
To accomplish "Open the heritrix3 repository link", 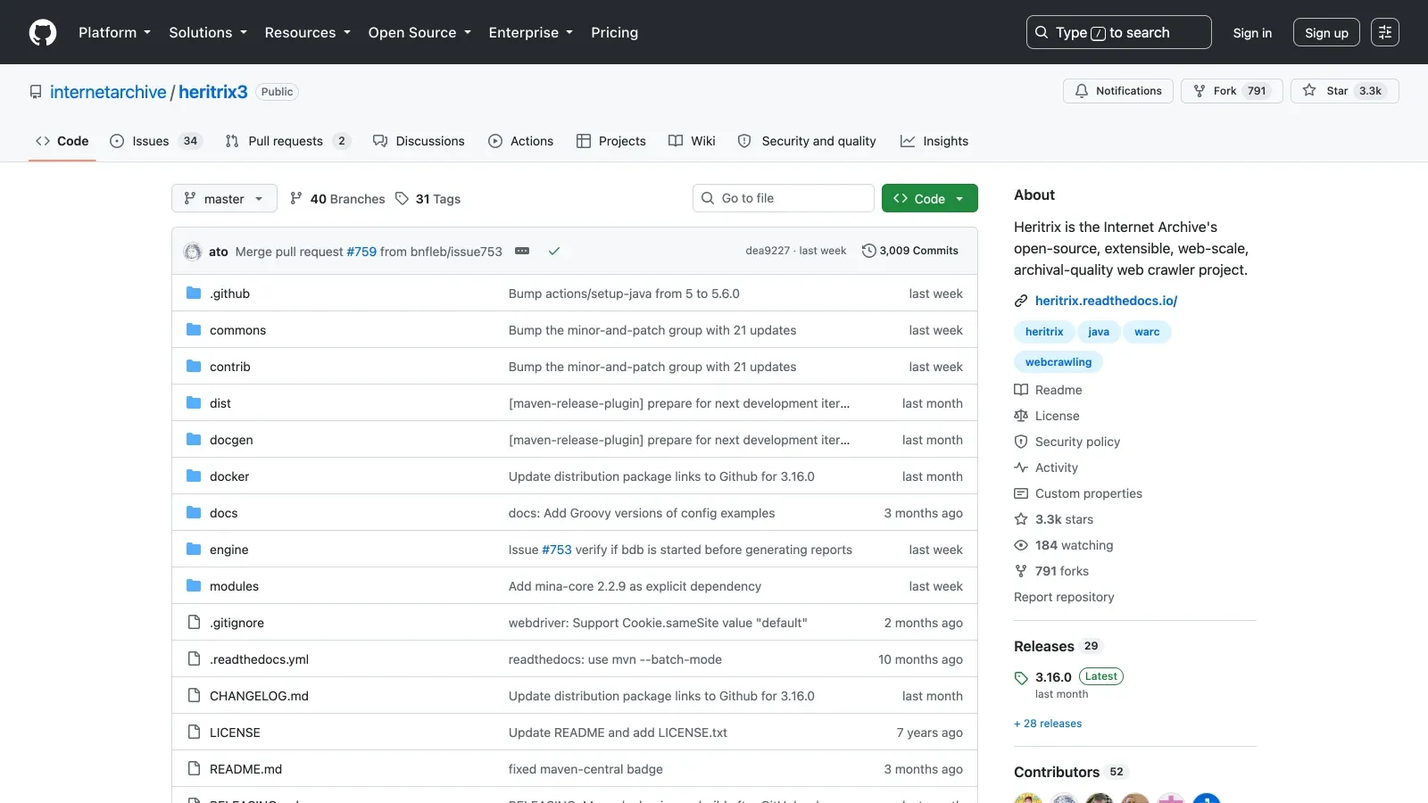I will [x=213, y=92].
